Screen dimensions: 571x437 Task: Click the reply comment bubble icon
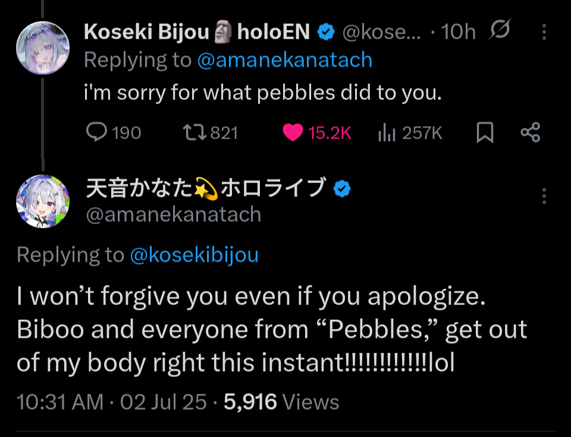(96, 132)
